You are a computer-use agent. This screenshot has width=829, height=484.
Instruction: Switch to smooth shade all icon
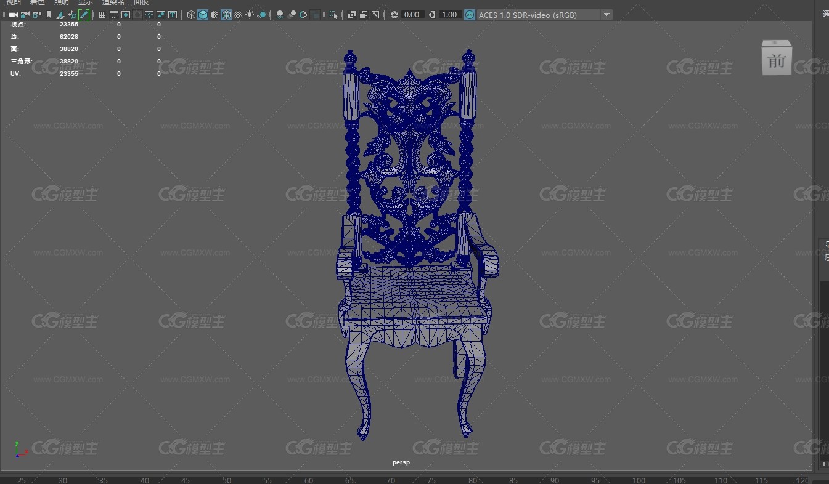[203, 15]
